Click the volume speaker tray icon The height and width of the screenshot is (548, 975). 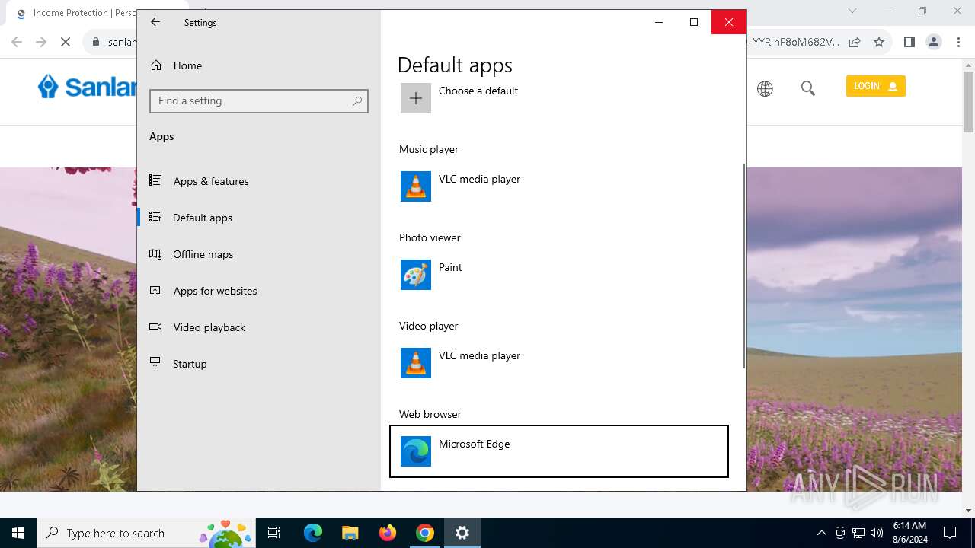[x=877, y=533]
